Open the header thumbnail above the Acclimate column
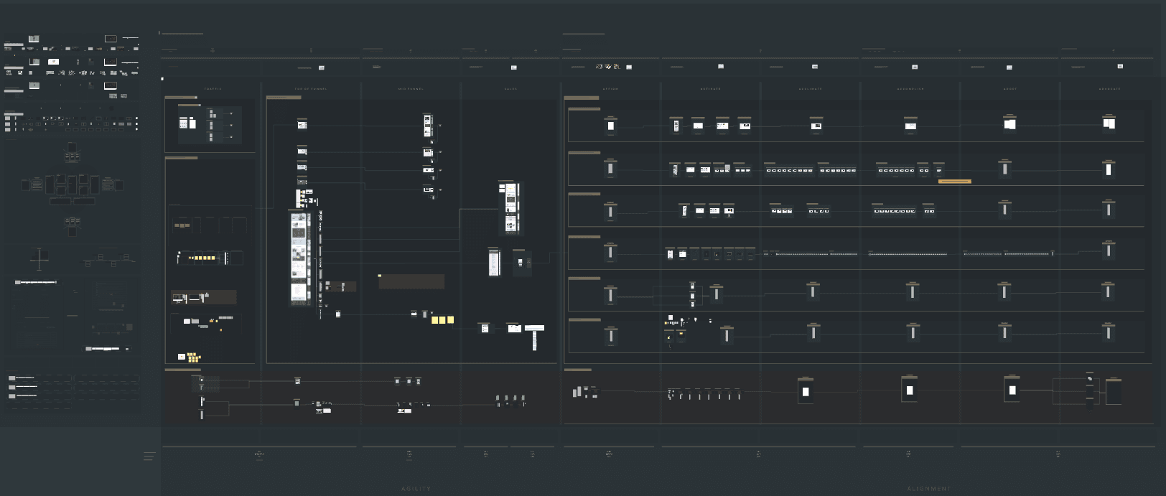Screen dimensions: 1166x496 (x=815, y=67)
